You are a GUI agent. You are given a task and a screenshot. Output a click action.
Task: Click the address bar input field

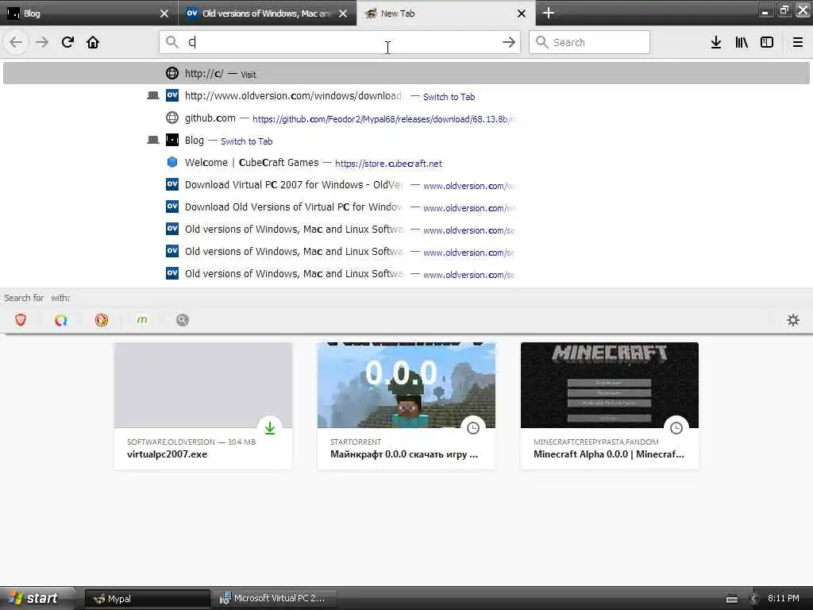coord(340,42)
